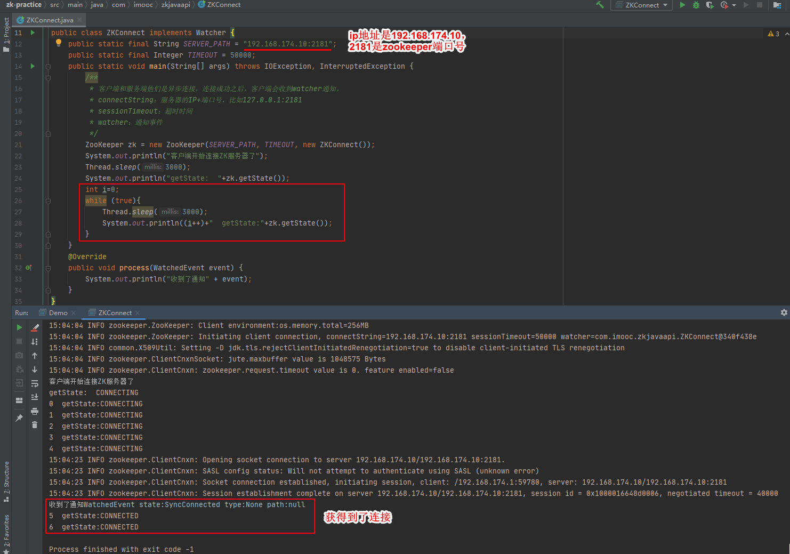Click the green Build project hammer icon

pos(600,5)
